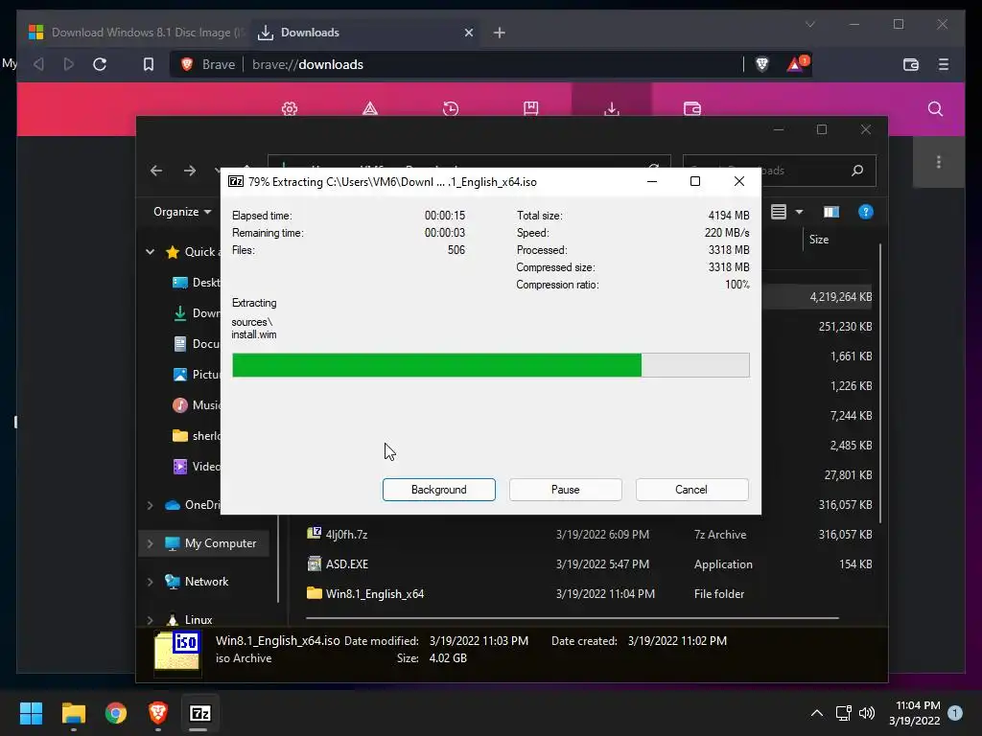
Task: Click the Explorer search magnifier icon
Action: click(x=857, y=171)
